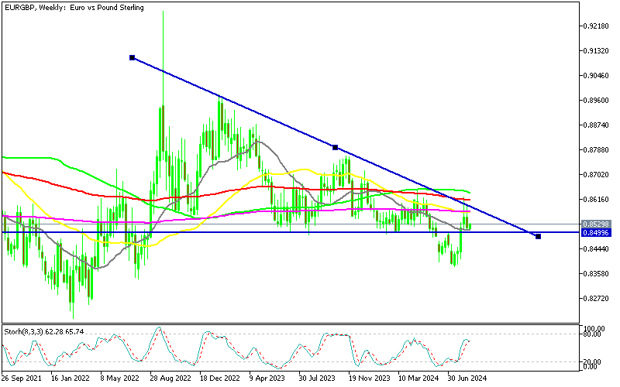The height and width of the screenshot is (387, 620).
Task: Click the blue 0.84996 horizontal line price tag
Action: tap(598, 232)
